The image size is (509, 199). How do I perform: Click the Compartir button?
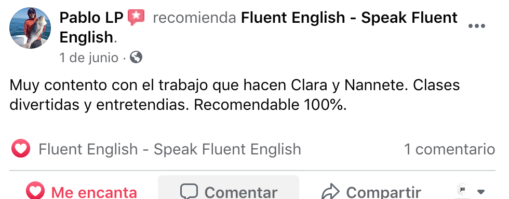click(x=371, y=191)
